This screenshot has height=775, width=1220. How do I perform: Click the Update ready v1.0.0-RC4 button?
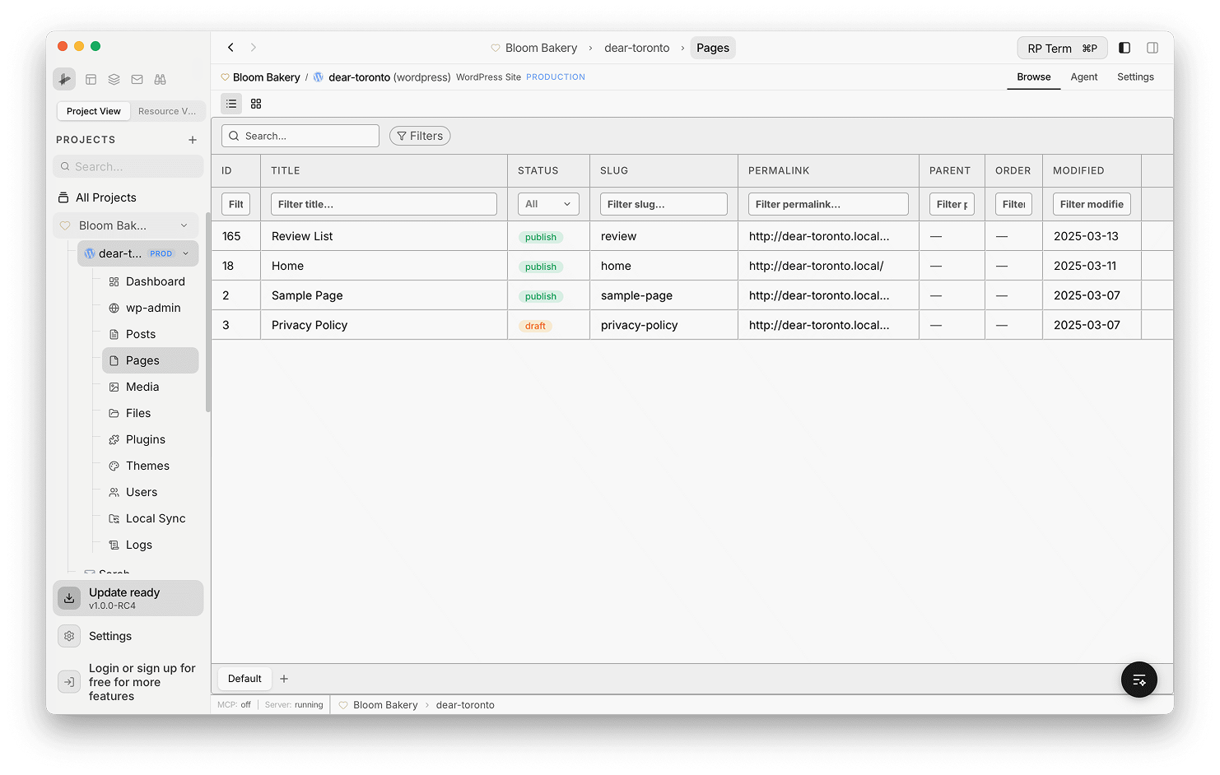(128, 598)
